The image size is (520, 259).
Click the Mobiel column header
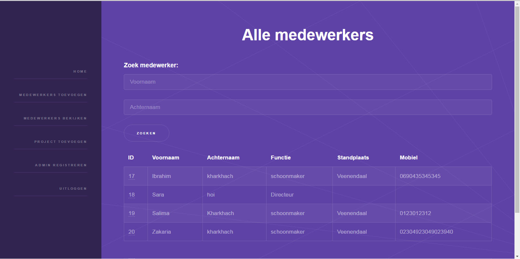pyautogui.click(x=409, y=158)
